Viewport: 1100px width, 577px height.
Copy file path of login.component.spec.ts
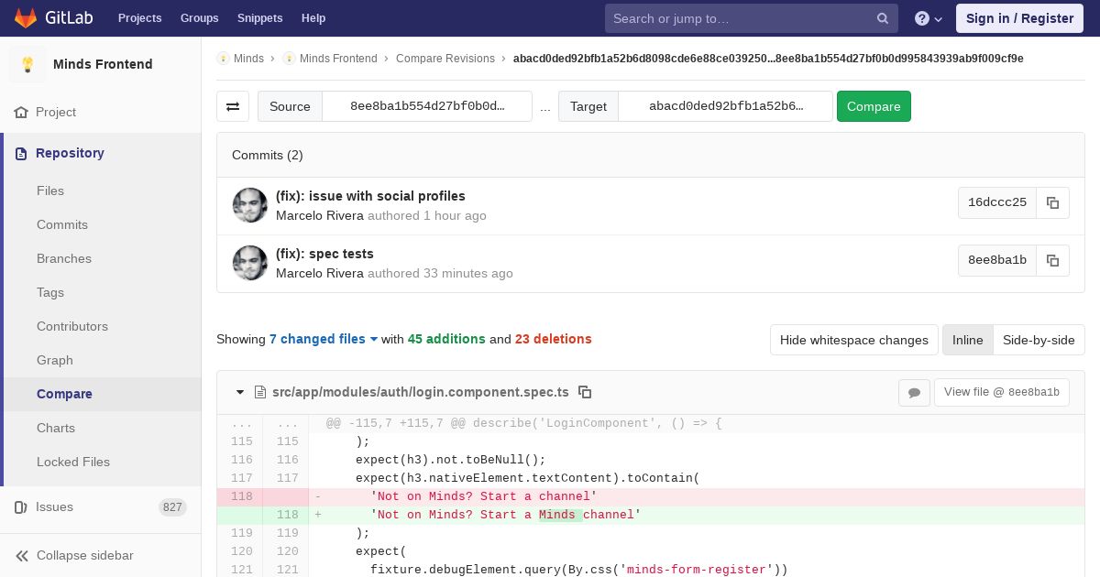point(585,392)
